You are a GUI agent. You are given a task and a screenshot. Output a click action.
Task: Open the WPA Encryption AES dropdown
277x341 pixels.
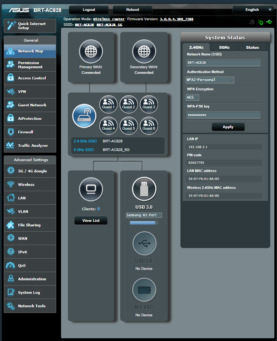click(x=192, y=97)
